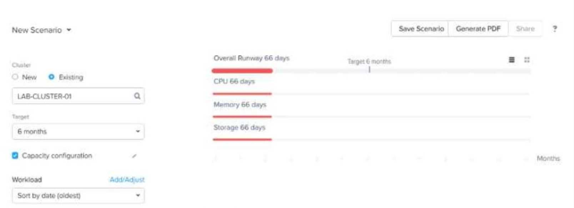Image resolution: width=574 pixels, height=208 pixels.
Task: Switch to grid view icon
Action: [527, 60]
